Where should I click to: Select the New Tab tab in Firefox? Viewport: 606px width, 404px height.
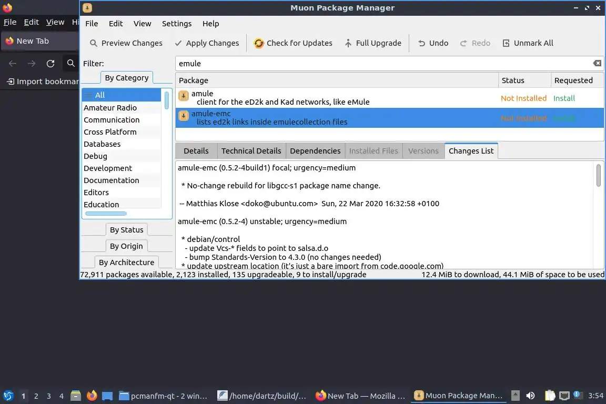(x=40, y=41)
